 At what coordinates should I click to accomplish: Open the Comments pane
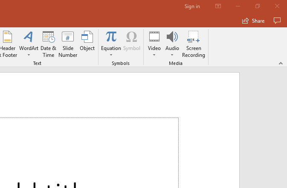pyautogui.click(x=277, y=21)
